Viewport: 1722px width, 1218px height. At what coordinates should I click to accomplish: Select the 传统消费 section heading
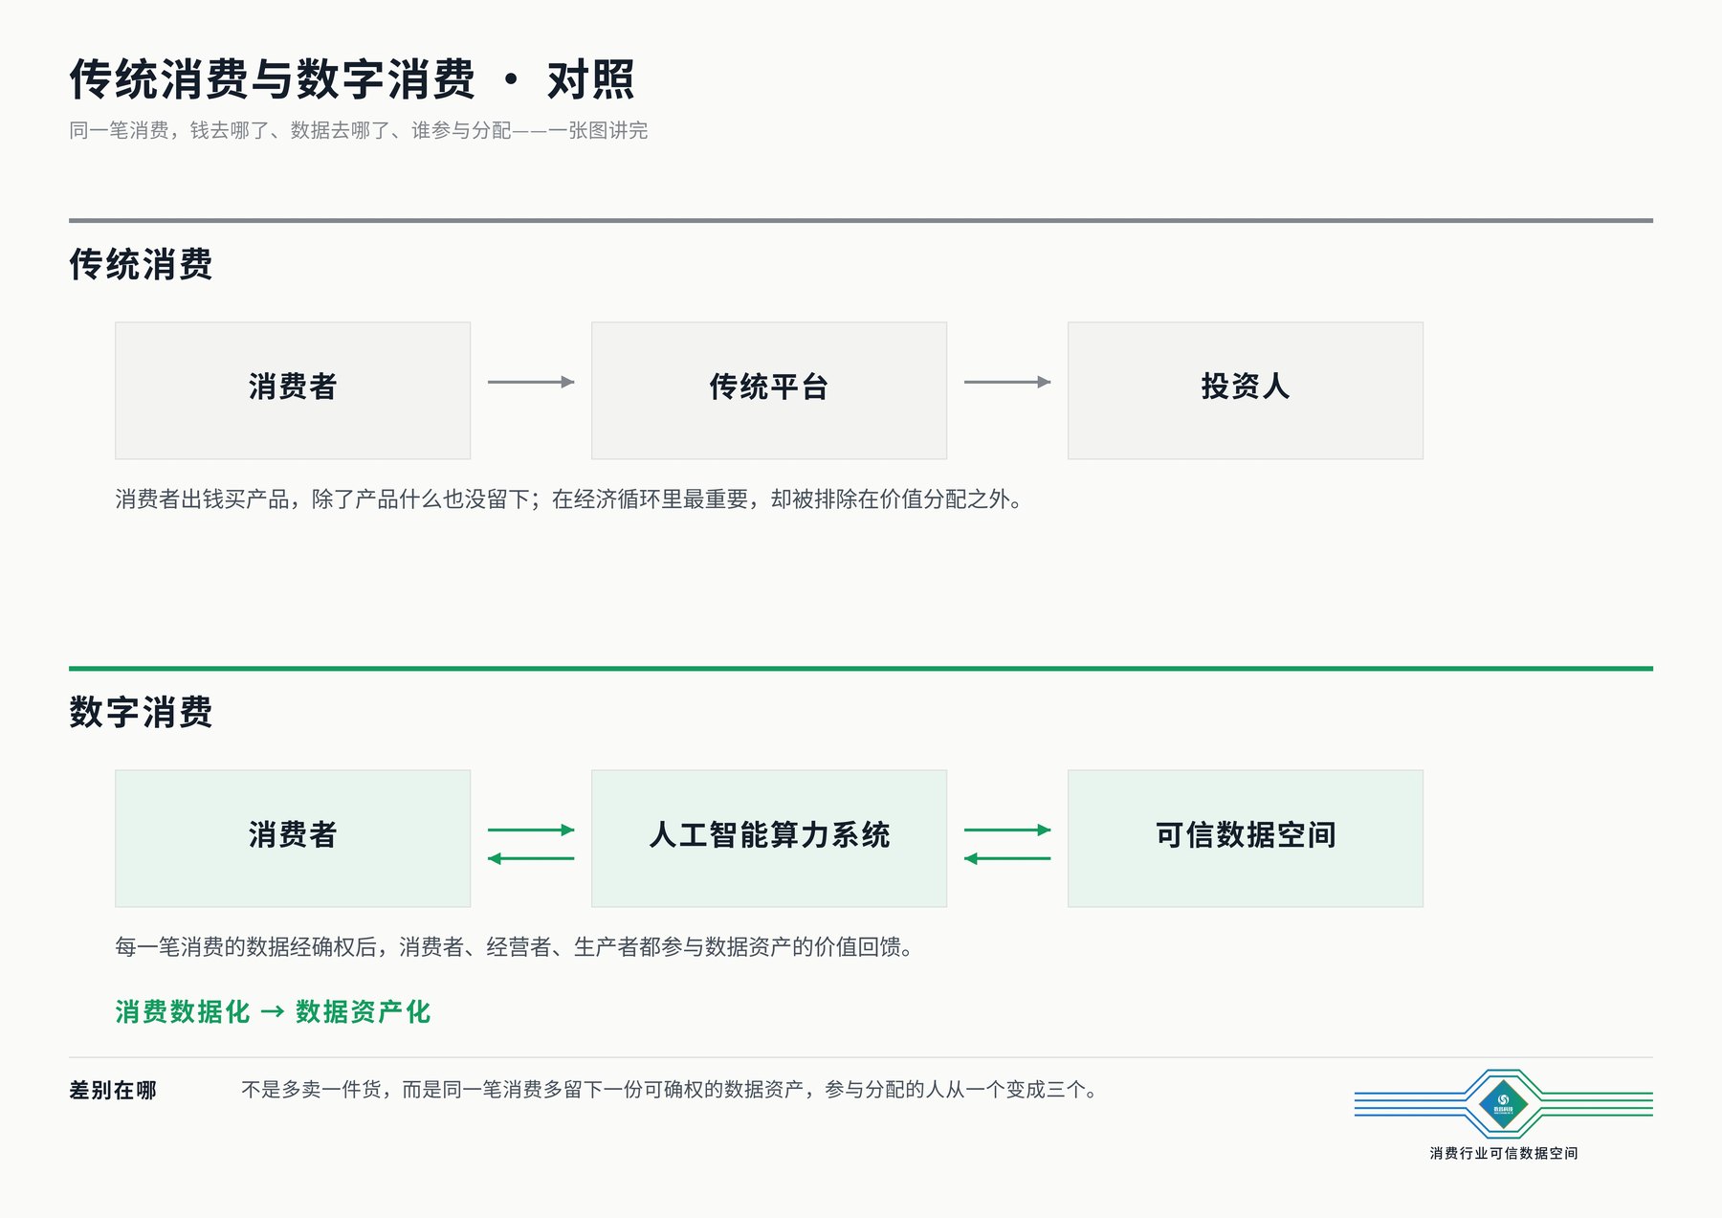click(x=141, y=264)
